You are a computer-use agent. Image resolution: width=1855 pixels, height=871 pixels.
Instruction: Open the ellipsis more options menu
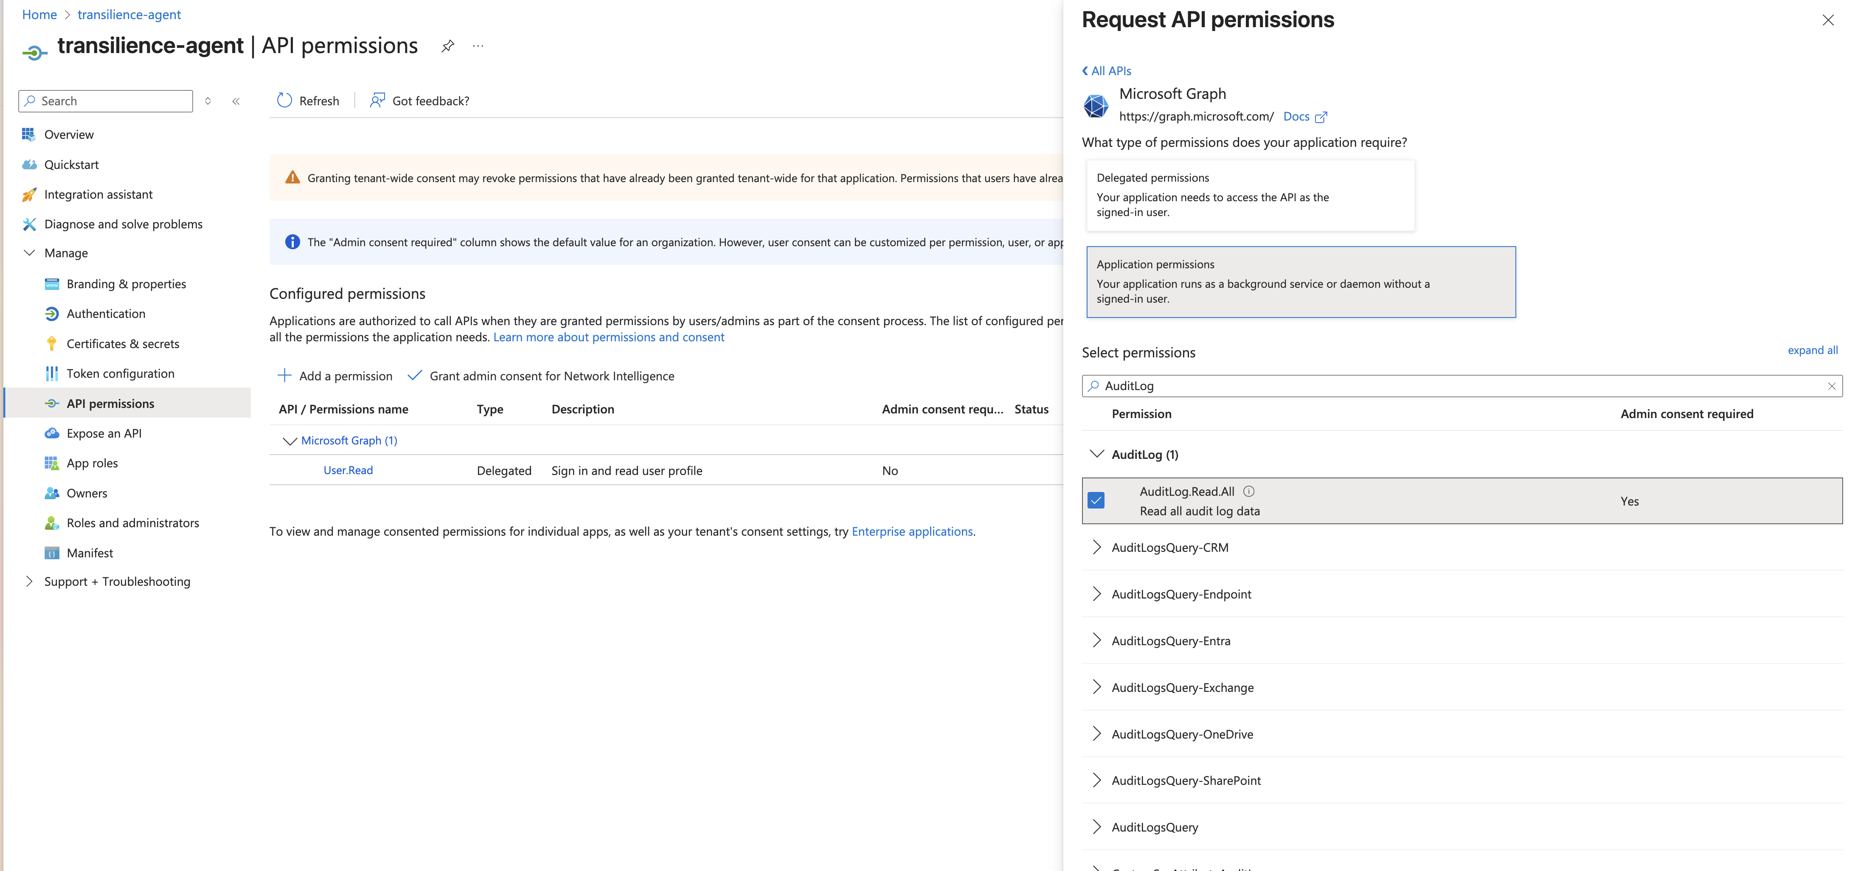point(478,46)
